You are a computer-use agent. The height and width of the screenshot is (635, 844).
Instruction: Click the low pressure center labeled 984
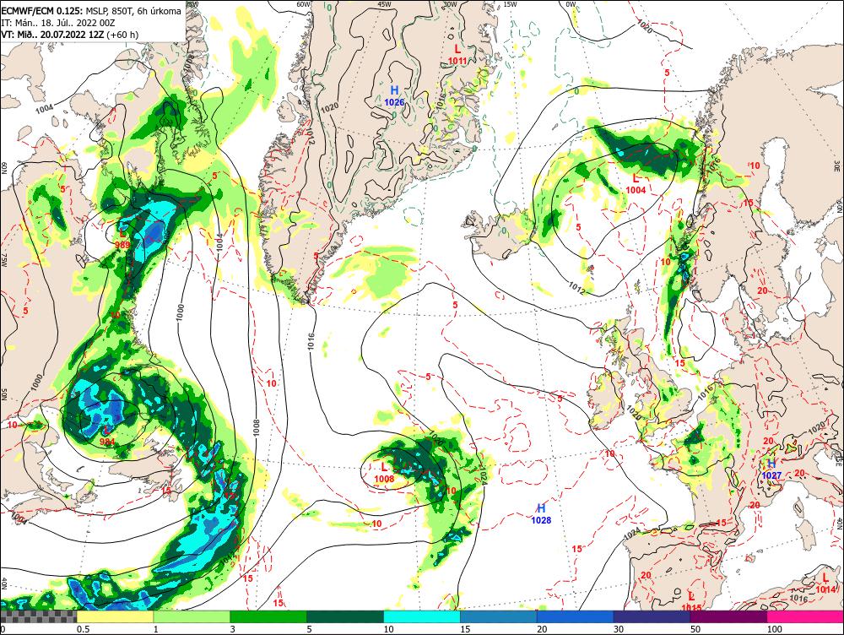(107, 435)
